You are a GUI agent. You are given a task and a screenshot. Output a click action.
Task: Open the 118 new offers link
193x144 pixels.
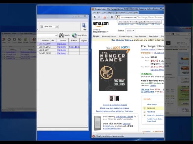click(145, 89)
